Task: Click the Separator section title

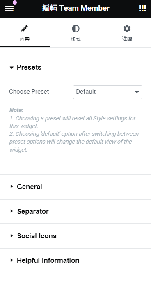Action: pos(33,211)
